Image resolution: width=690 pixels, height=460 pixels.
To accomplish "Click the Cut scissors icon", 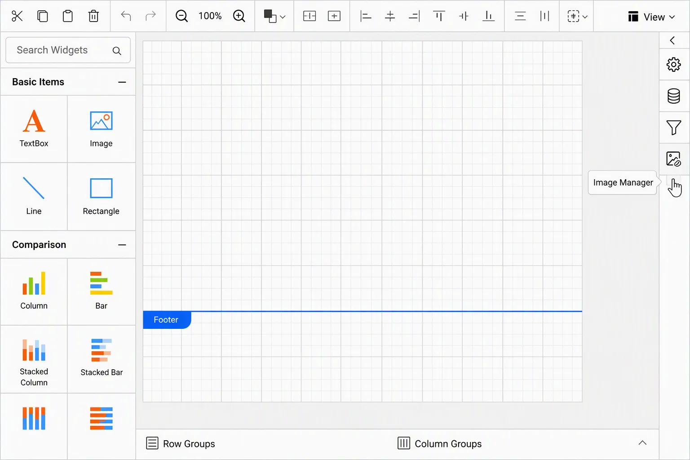I will point(17,16).
